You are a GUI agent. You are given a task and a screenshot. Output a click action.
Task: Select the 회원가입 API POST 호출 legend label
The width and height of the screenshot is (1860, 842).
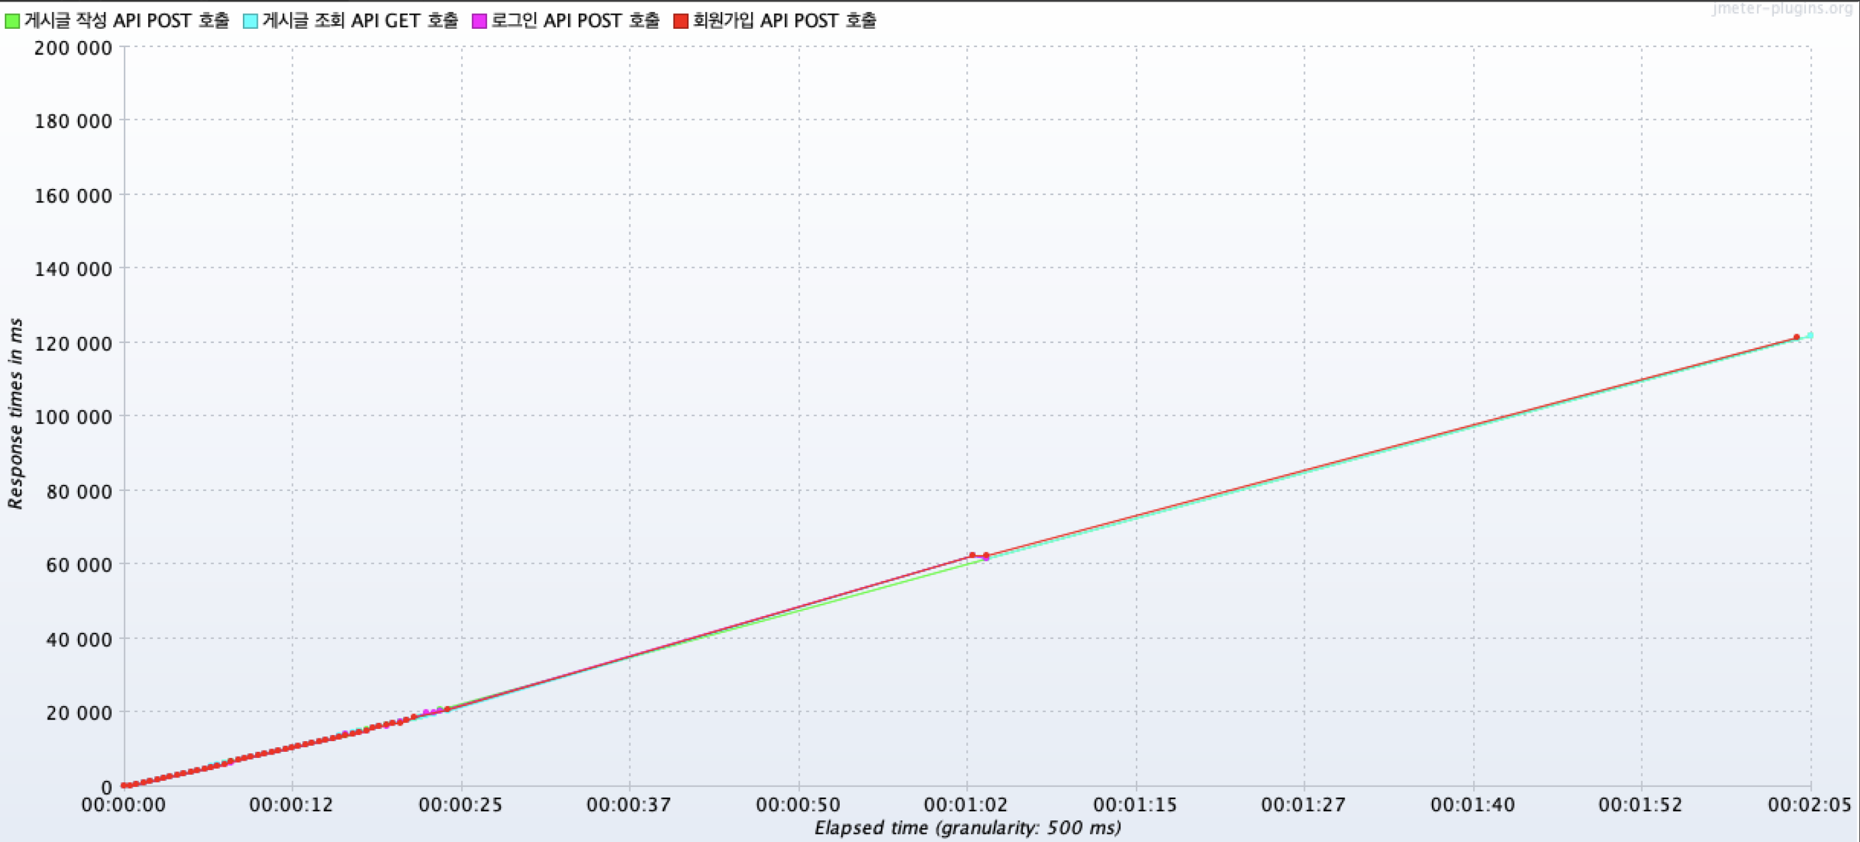pyautogui.click(x=785, y=20)
